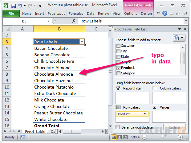This screenshot has width=191, height=143.
Task: Select the Grand Total cell
Action: 59,126
